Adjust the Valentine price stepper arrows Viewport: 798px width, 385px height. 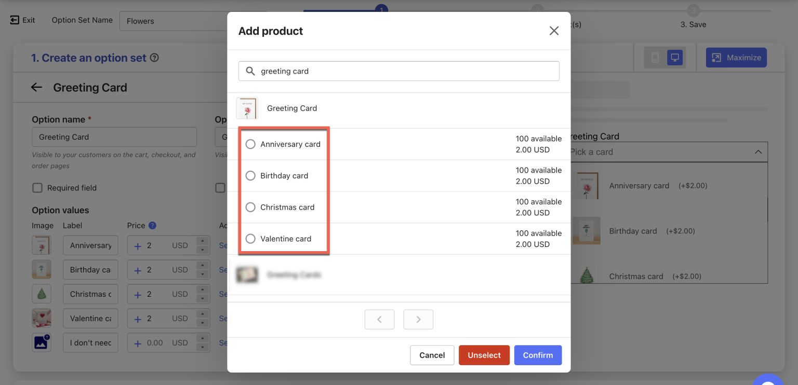tap(203, 319)
